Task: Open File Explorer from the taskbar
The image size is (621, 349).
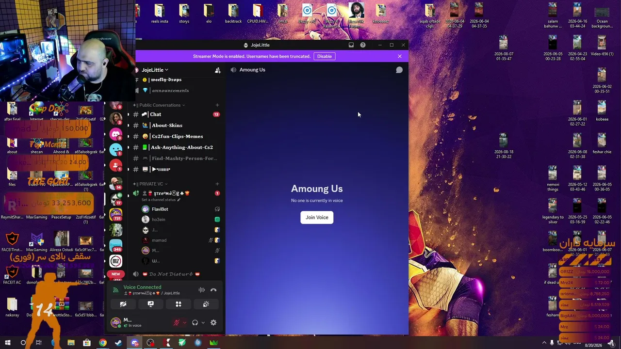Action: coord(71,343)
